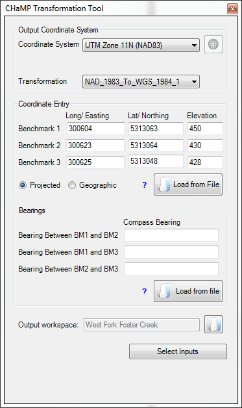The image size is (242, 408).
Task: Edit Benchmark 3 Elevation field
Action: click(x=205, y=162)
